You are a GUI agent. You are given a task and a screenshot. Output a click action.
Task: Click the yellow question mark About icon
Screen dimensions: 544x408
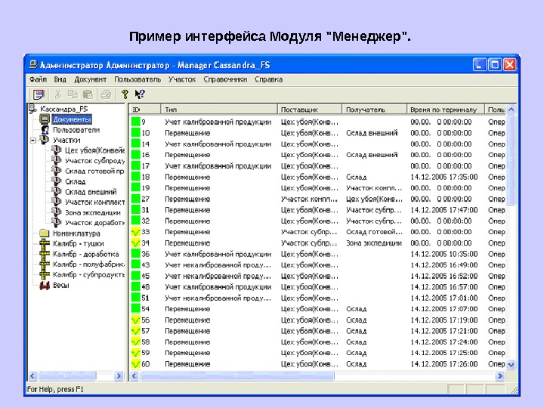pyautogui.click(x=125, y=94)
